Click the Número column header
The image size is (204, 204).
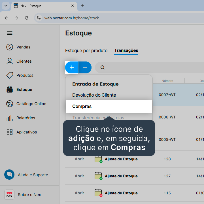(167, 81)
